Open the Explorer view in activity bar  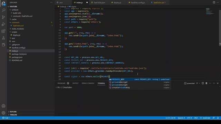3,3
